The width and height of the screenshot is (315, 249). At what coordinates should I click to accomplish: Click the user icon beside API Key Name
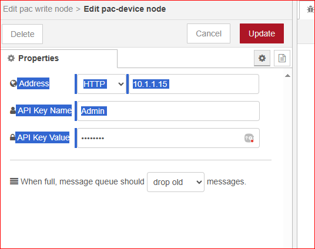13,110
